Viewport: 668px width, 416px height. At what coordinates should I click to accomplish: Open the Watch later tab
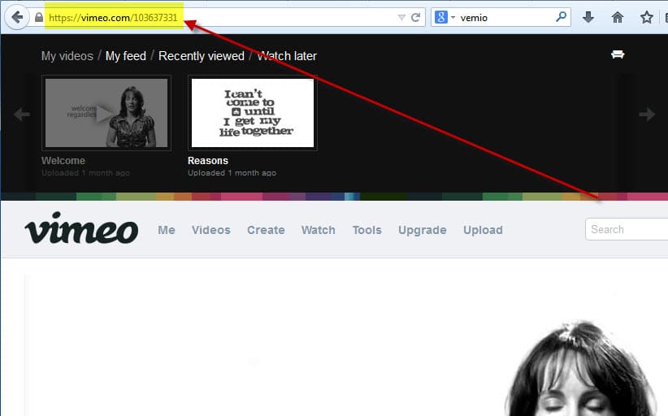[x=287, y=56]
